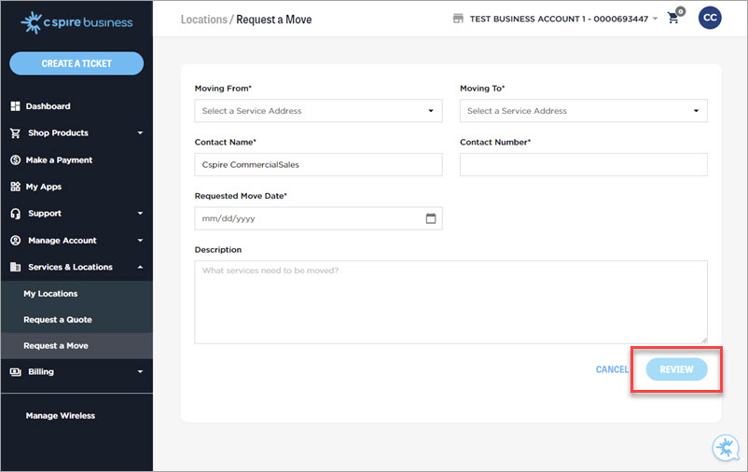This screenshot has width=748, height=472.
Task: Open the chat assistant bubble icon
Action: pyautogui.click(x=725, y=448)
